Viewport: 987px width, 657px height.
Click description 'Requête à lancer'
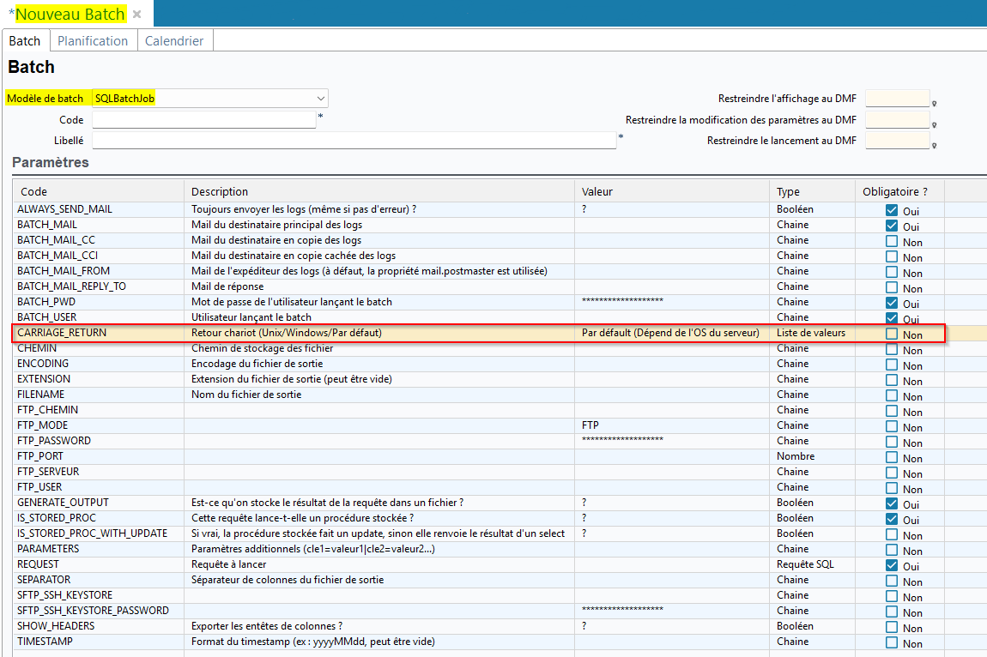228,564
